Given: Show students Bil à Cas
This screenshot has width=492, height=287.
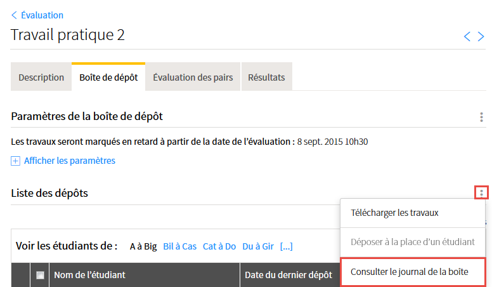Looking at the screenshot, I should (180, 246).
